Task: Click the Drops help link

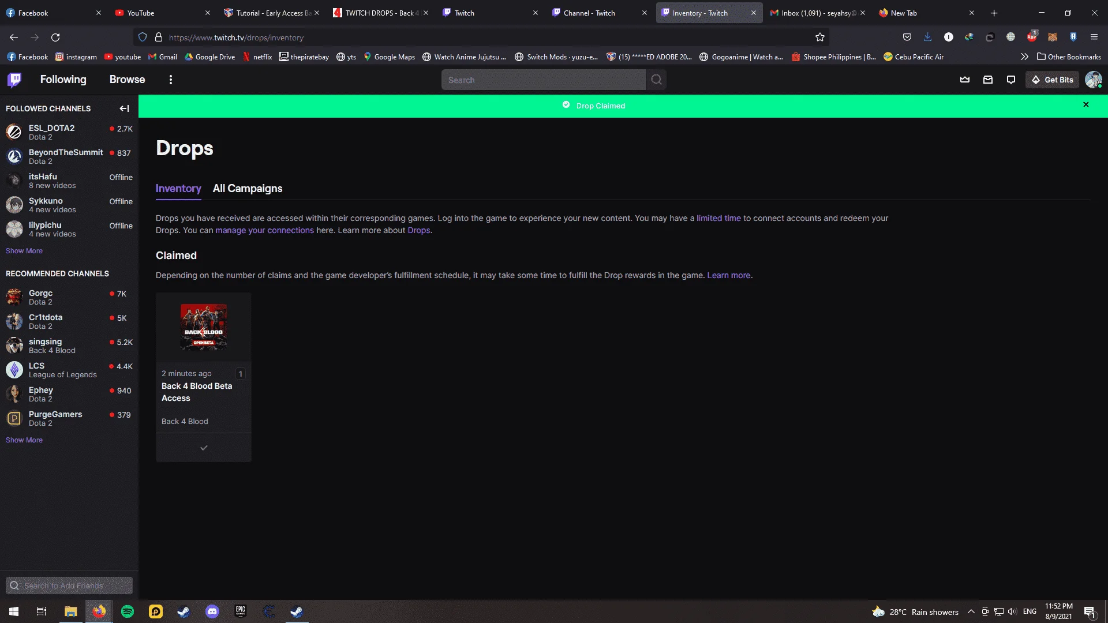Action: (x=419, y=230)
